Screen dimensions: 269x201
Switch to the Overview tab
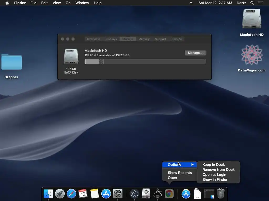point(93,39)
